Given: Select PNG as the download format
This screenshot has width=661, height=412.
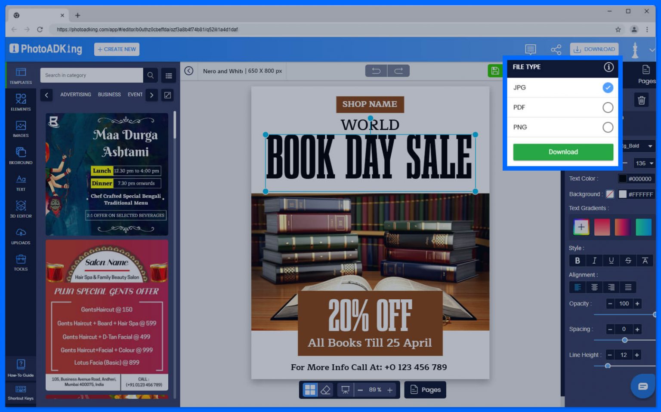Looking at the screenshot, I should point(608,127).
